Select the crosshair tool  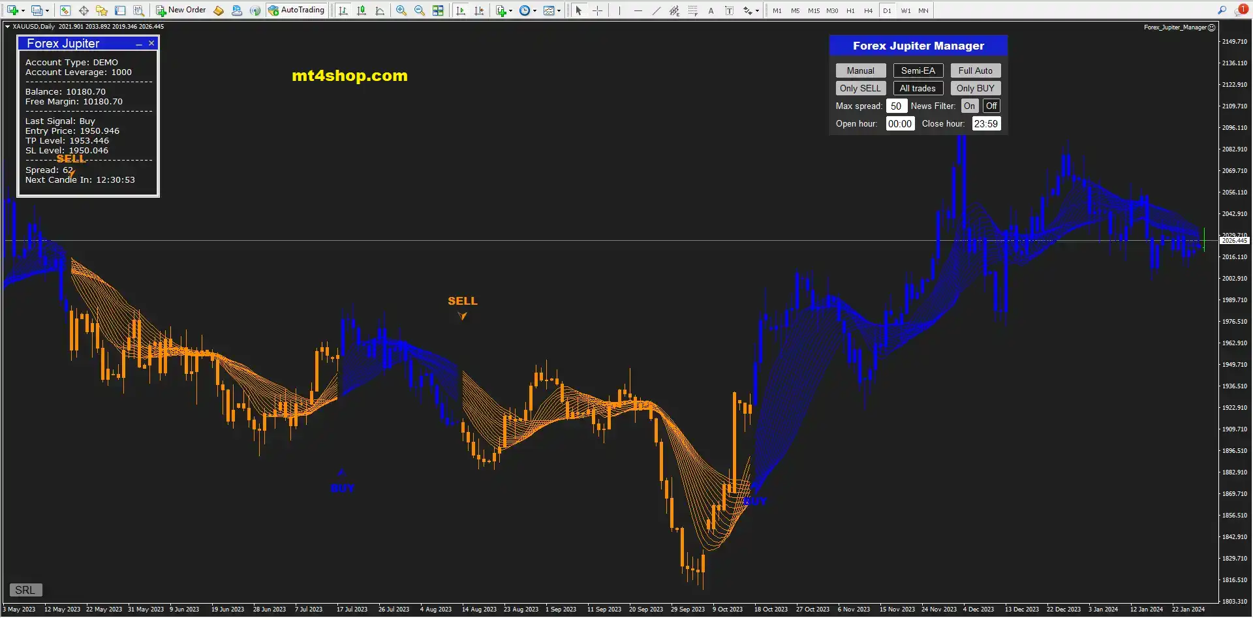[x=596, y=10]
